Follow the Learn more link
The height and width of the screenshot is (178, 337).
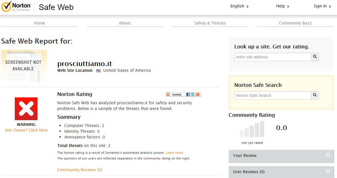pos(174,153)
